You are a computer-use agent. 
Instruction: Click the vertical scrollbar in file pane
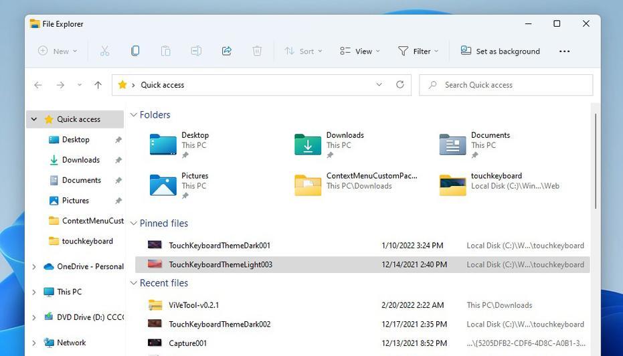pos(596,161)
